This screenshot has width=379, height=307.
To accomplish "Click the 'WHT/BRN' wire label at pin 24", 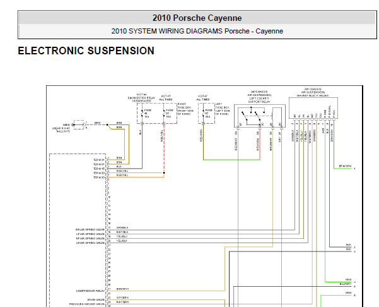I will 122,302.
